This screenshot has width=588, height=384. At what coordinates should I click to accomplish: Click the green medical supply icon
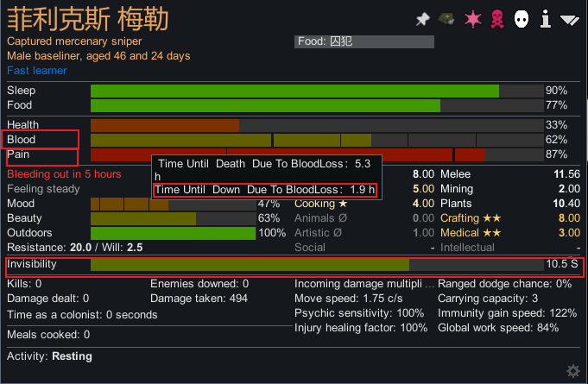coord(447,19)
